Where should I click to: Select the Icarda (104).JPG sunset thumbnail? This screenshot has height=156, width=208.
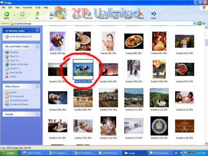tap(109, 69)
